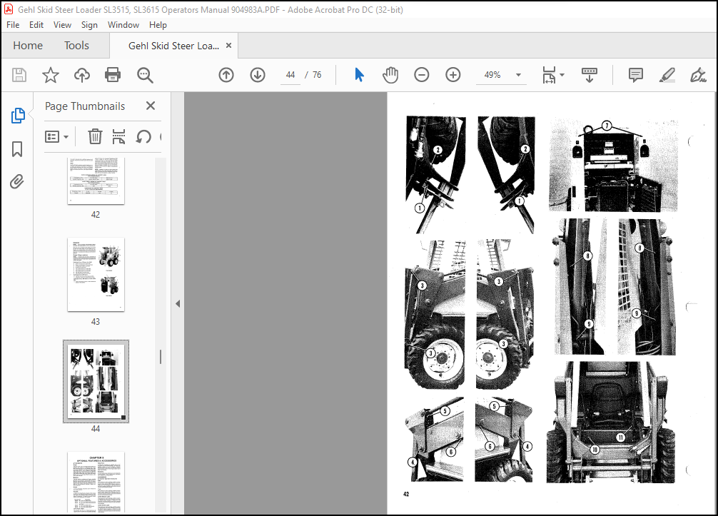
Task: Open the File menu
Action: [13, 25]
